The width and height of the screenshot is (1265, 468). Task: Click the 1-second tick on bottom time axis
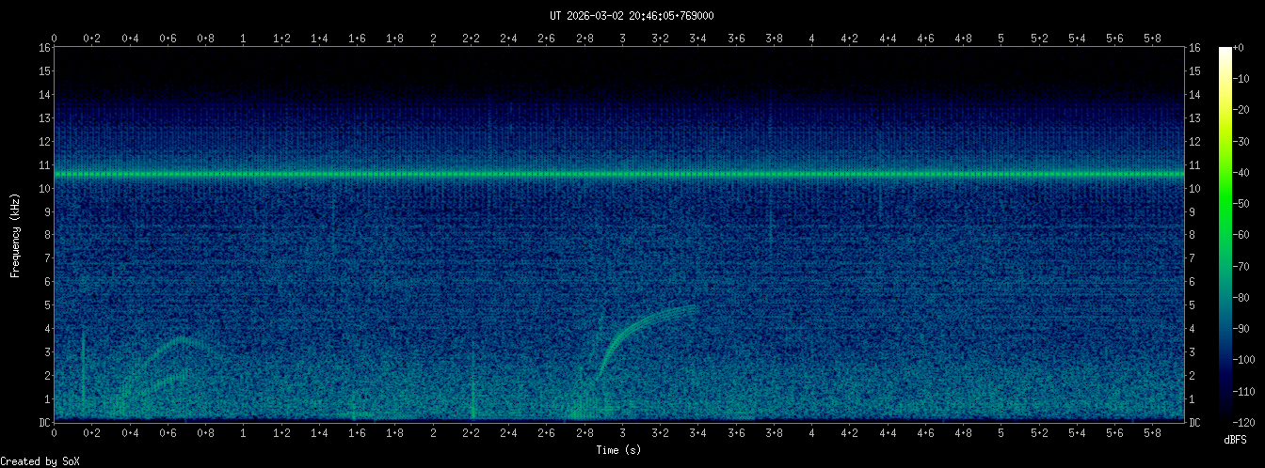(x=244, y=433)
